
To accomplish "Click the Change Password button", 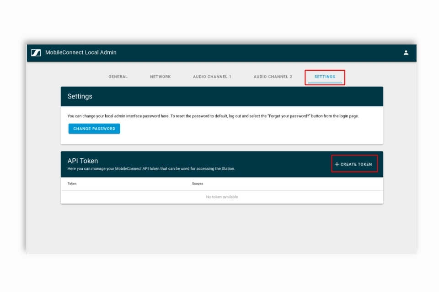I will click(x=94, y=129).
